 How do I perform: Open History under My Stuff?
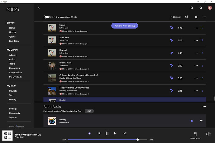(x=12, y=99)
